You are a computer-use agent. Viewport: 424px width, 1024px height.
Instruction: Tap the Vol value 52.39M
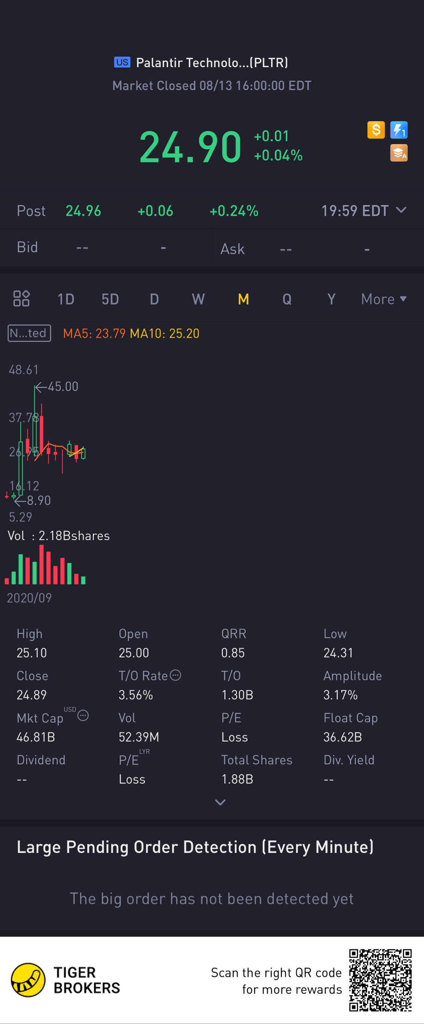[x=139, y=737]
